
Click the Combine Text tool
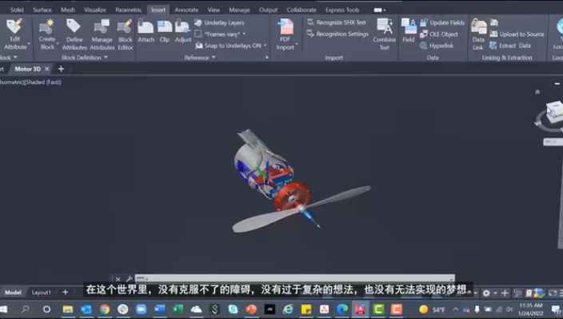click(x=384, y=34)
